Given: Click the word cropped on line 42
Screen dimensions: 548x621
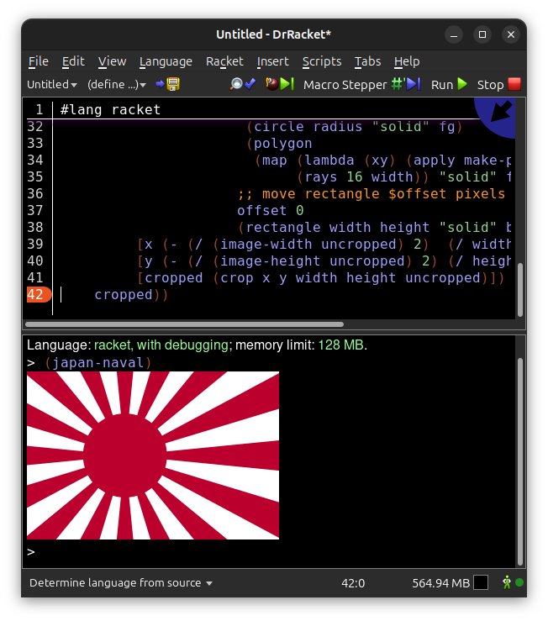Looking at the screenshot, I should pos(124,295).
